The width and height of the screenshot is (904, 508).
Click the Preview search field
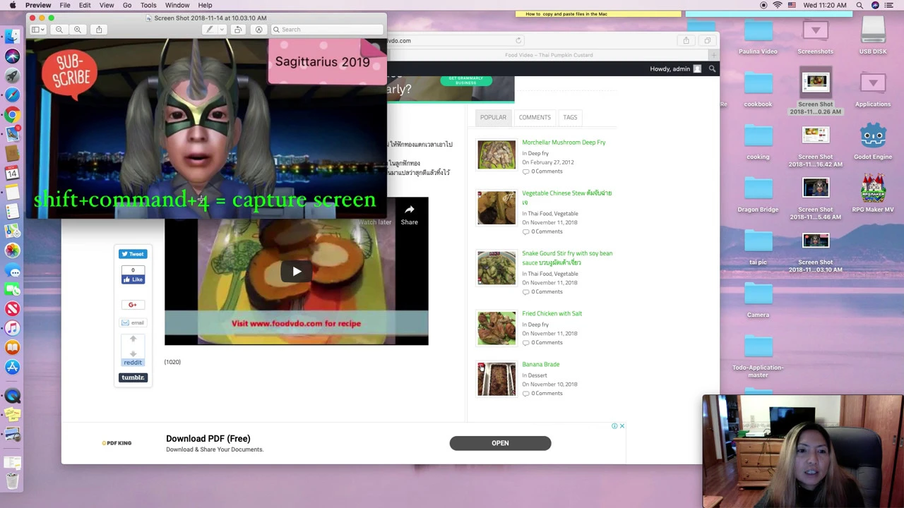click(327, 30)
